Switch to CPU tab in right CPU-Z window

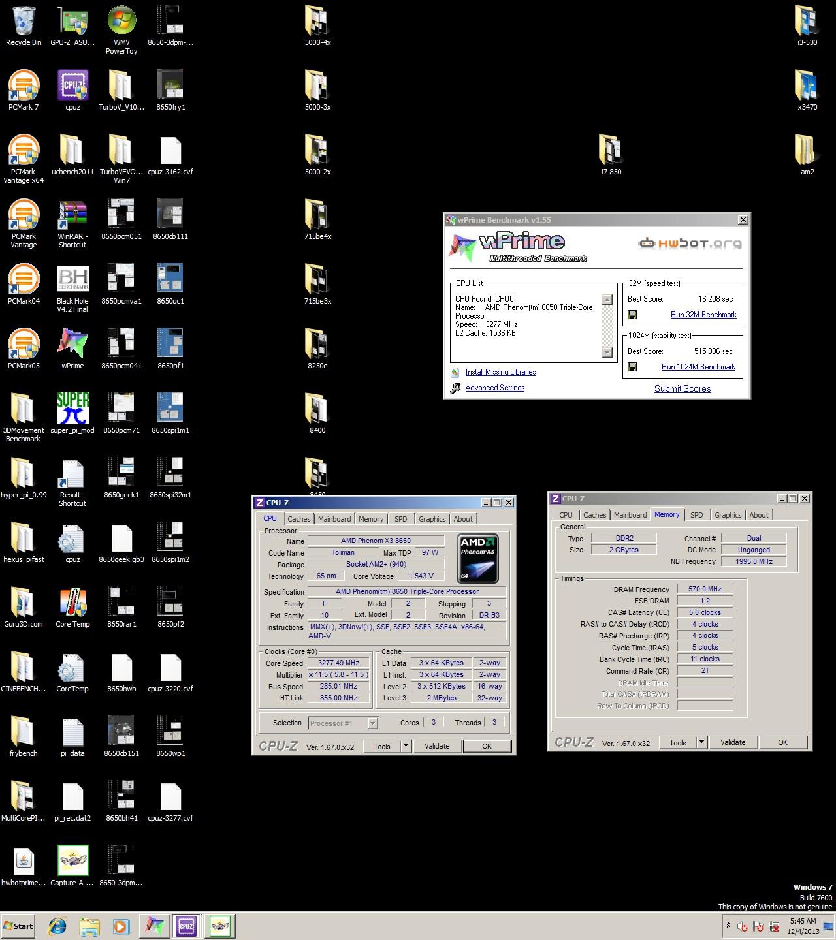coord(566,515)
